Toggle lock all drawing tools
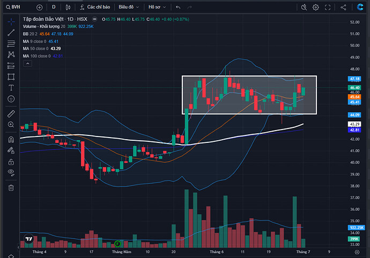Viewport: 370px width, 258px height. (11, 162)
